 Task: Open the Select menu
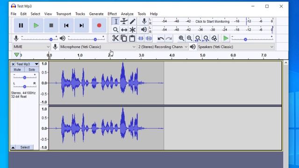tap(36, 14)
